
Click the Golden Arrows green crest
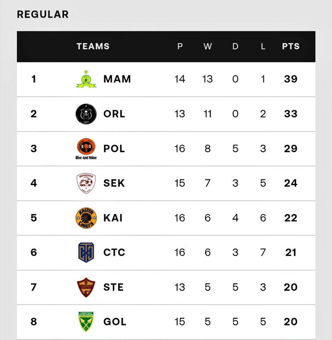click(x=86, y=322)
